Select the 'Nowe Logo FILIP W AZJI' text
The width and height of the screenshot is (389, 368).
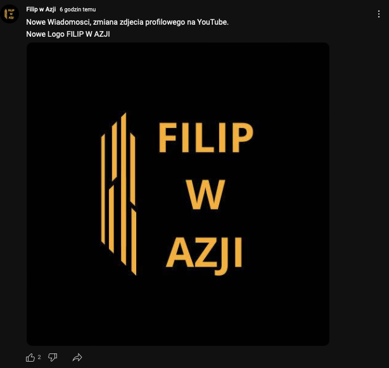click(68, 34)
